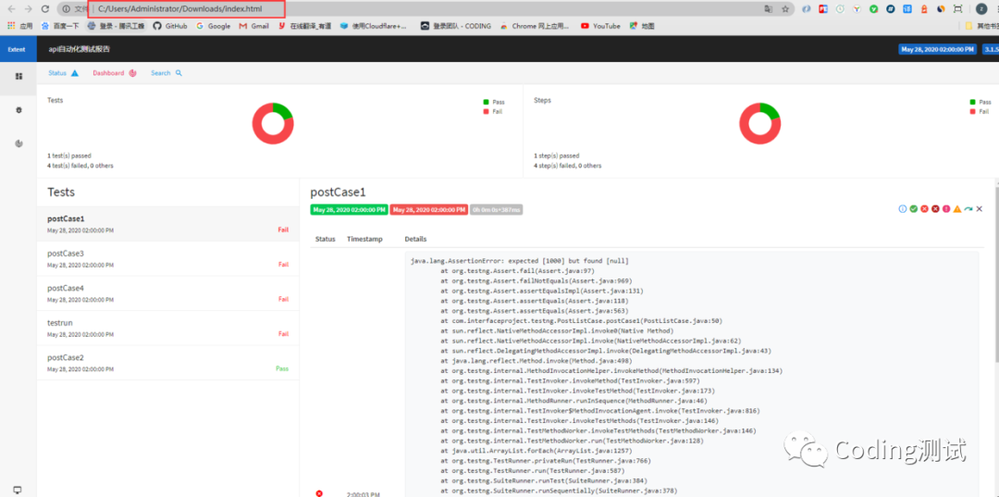This screenshot has height=497, width=999.
Task: Open the dark blue hash extension icon
Action: pyautogui.click(x=891, y=9)
